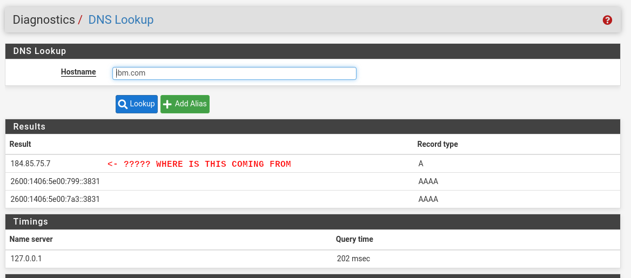Screen dimensions: 631x278
Task: Click the Diagnostics breadcrumb text
Action: point(43,20)
